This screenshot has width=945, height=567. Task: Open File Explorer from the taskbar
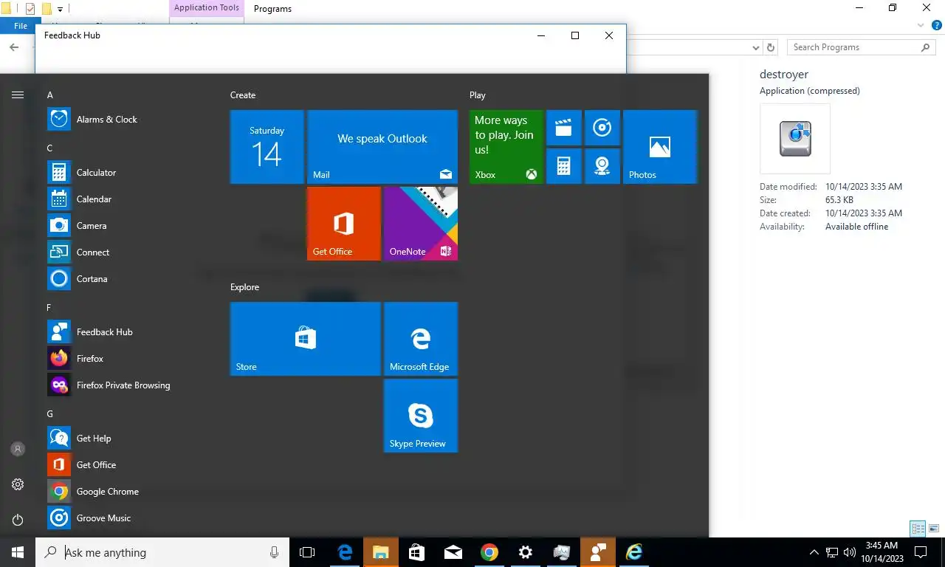[x=380, y=552]
